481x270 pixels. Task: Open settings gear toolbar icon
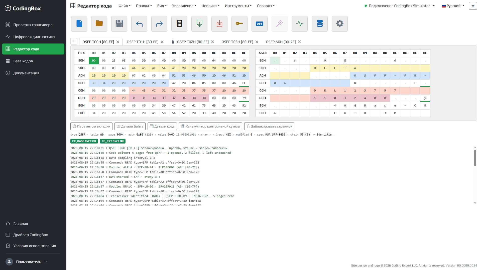(x=340, y=24)
